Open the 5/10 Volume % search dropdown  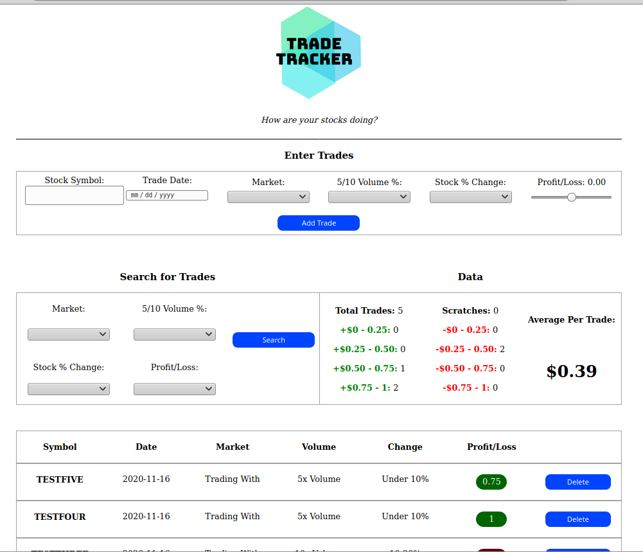(x=174, y=334)
